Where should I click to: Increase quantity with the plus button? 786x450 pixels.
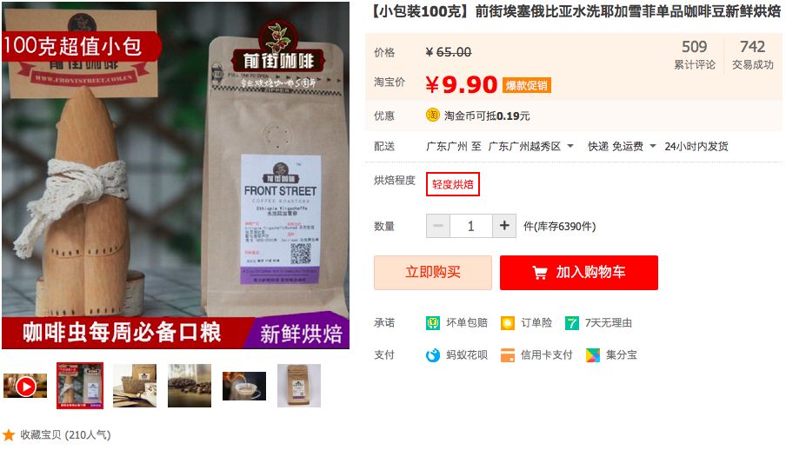[x=504, y=226]
